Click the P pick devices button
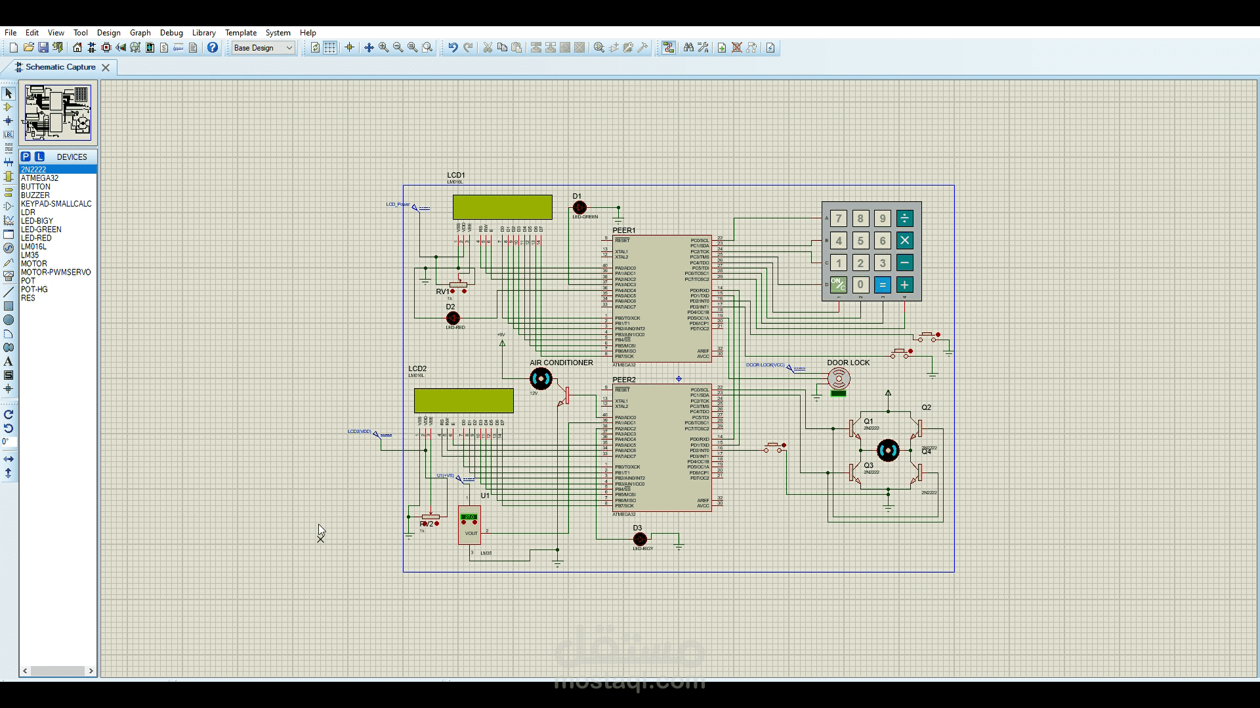The height and width of the screenshot is (708, 1260). [26, 157]
